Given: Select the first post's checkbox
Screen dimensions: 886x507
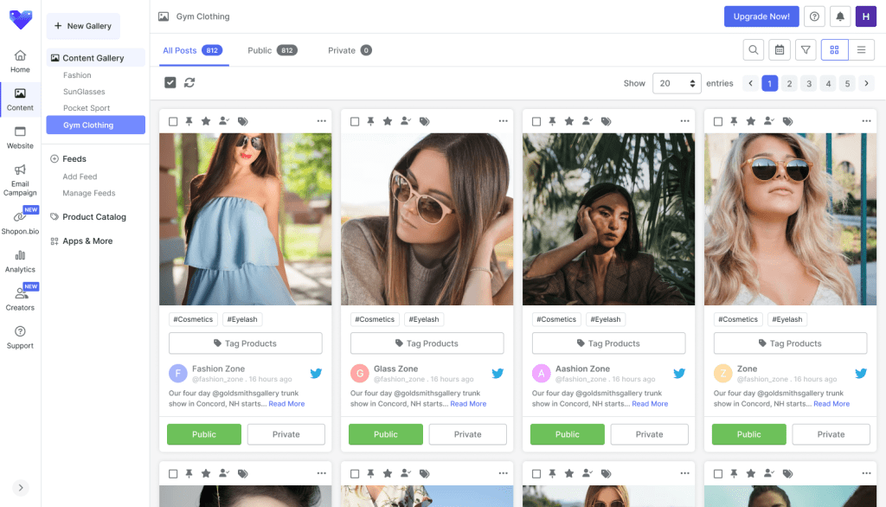Looking at the screenshot, I should click(x=173, y=121).
